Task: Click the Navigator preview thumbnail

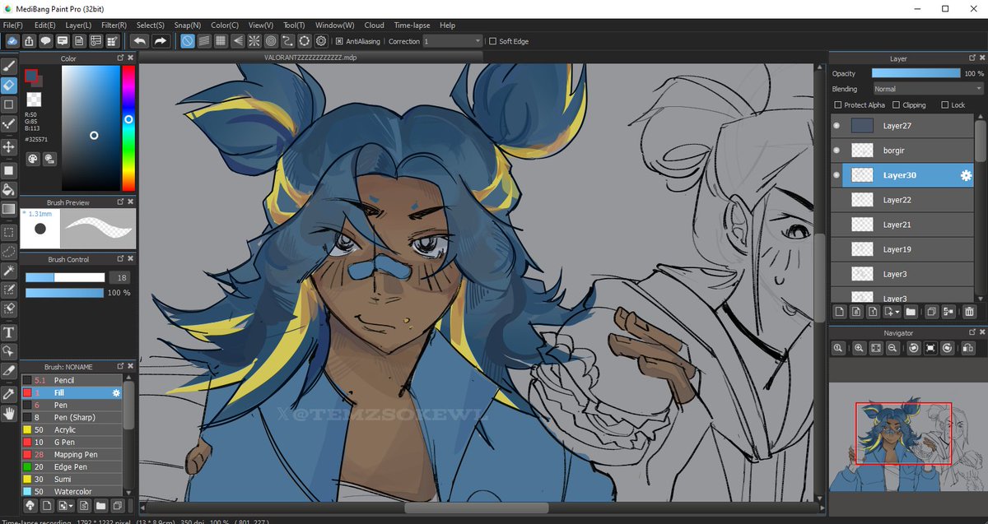Action: pos(907,438)
